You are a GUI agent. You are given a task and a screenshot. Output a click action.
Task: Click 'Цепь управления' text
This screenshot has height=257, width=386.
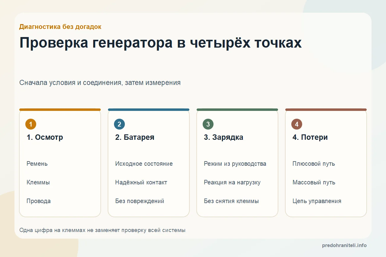tap(317, 201)
